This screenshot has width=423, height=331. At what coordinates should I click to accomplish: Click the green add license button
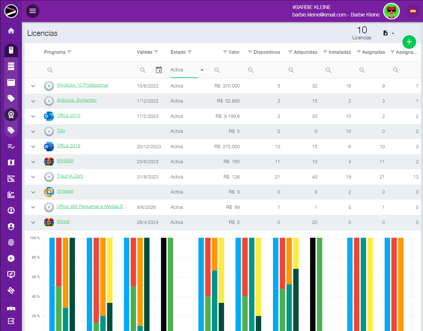(409, 42)
